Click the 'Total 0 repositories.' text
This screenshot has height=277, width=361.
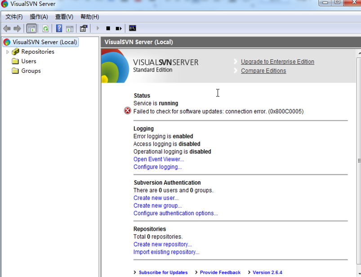[x=158, y=237]
